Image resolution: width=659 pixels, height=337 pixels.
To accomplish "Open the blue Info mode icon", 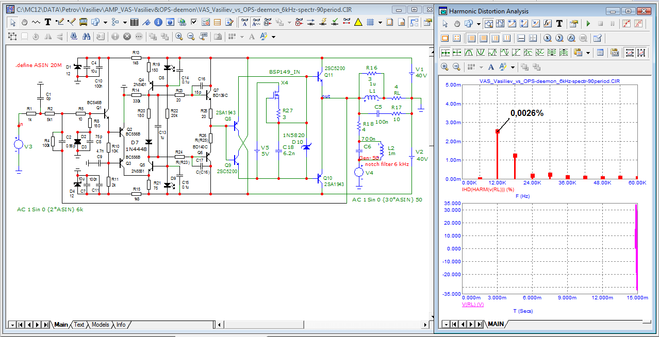I will 158,22.
